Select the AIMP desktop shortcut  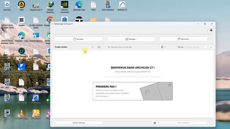pyautogui.click(x=22, y=6)
